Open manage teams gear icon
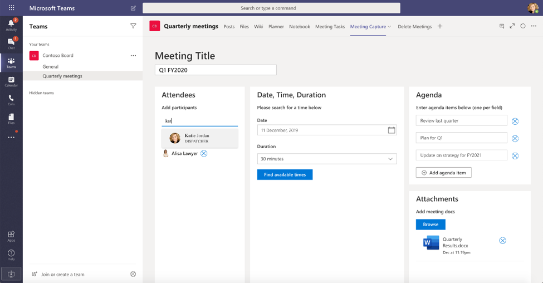 [133, 274]
